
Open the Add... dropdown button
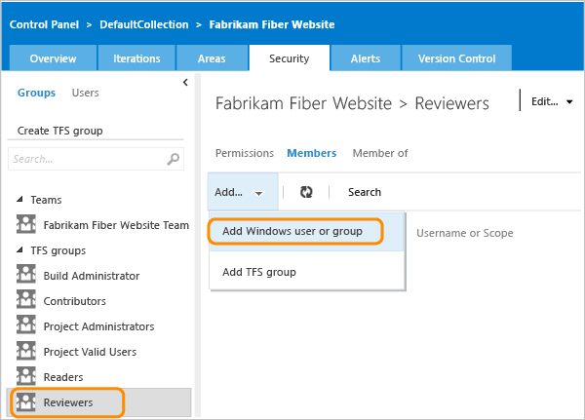[x=237, y=193]
